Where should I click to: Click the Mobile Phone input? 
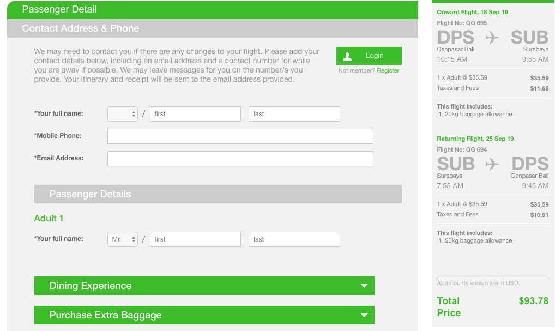[x=240, y=136]
